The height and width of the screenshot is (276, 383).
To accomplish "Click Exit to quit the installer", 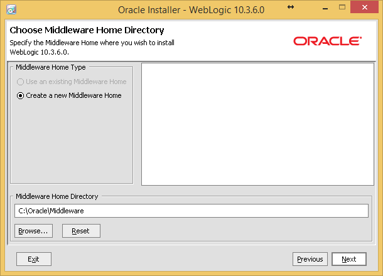I will point(34,259).
